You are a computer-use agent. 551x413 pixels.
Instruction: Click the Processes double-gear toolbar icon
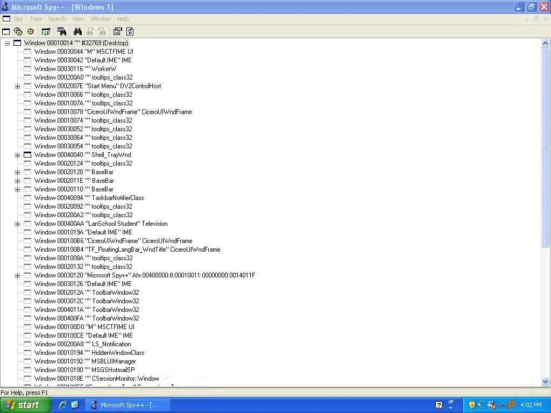coord(18,32)
